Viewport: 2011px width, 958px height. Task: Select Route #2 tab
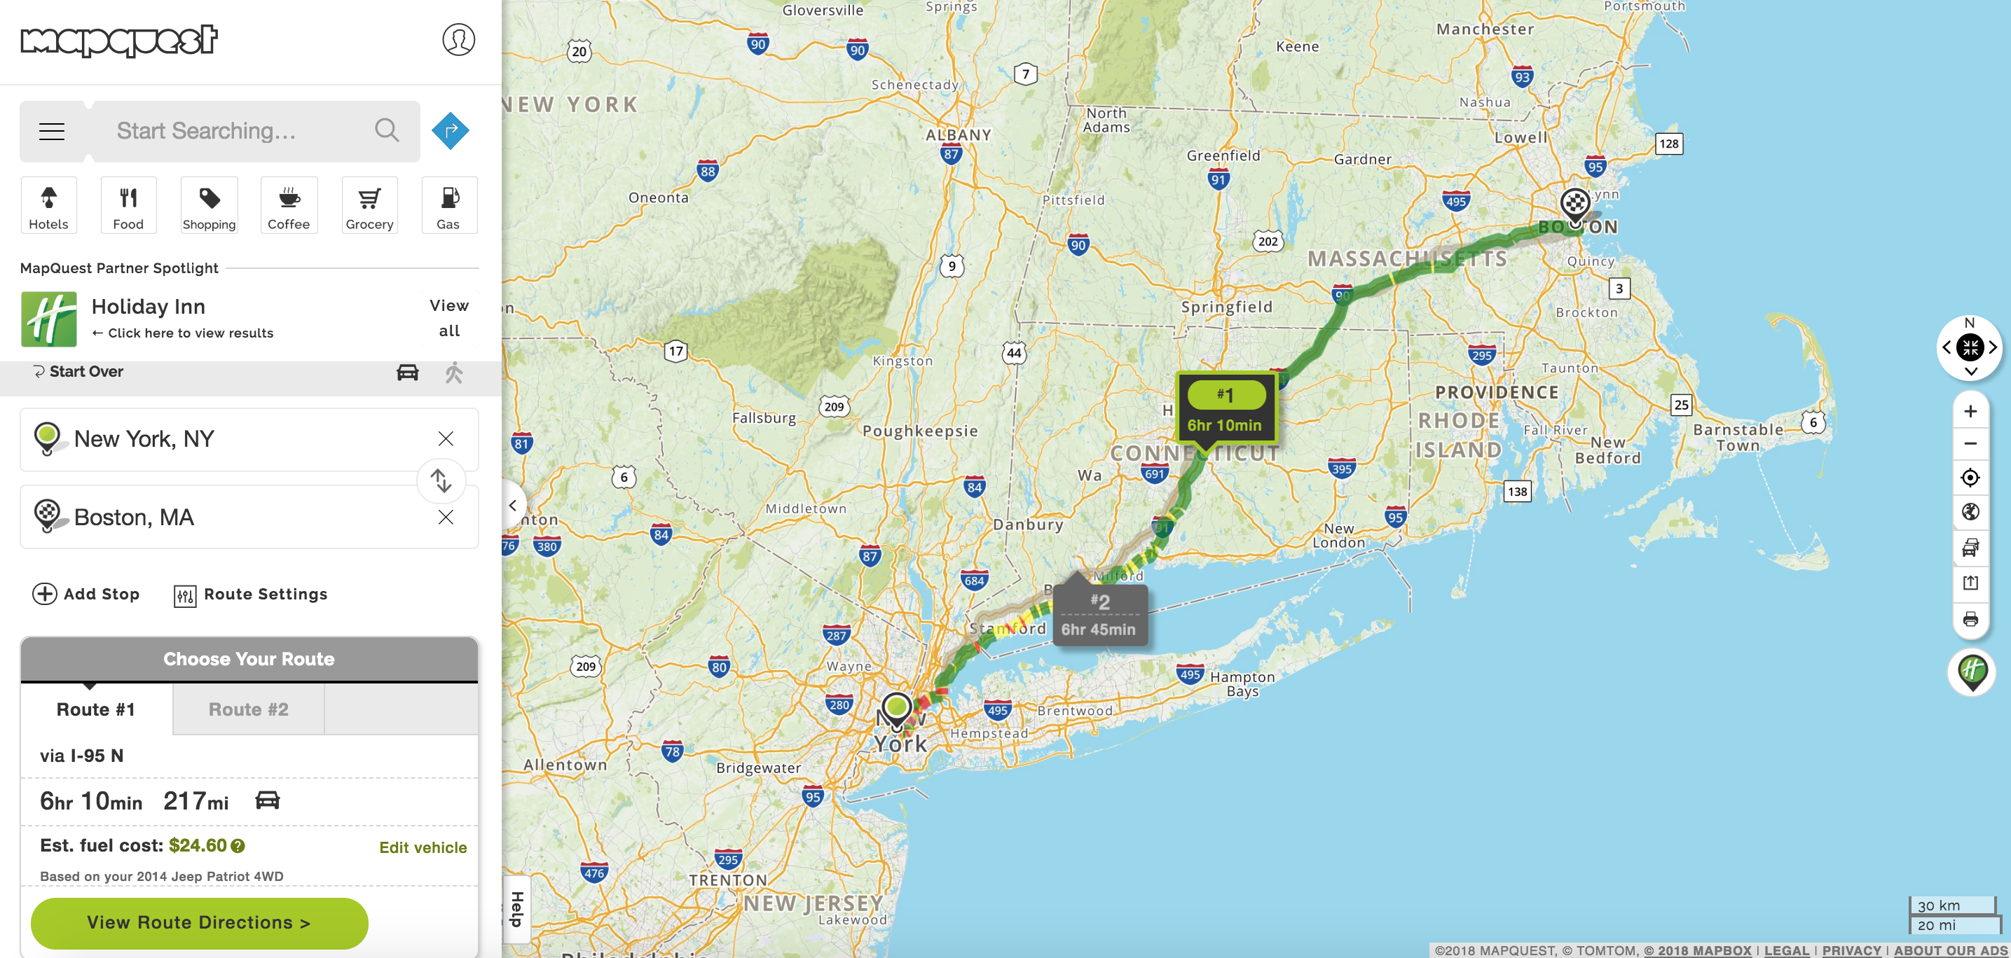249,708
